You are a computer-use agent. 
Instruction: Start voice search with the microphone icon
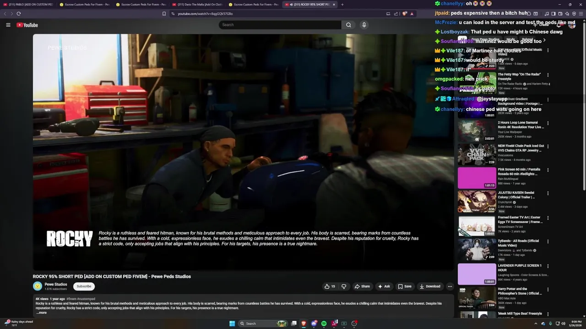point(364,25)
